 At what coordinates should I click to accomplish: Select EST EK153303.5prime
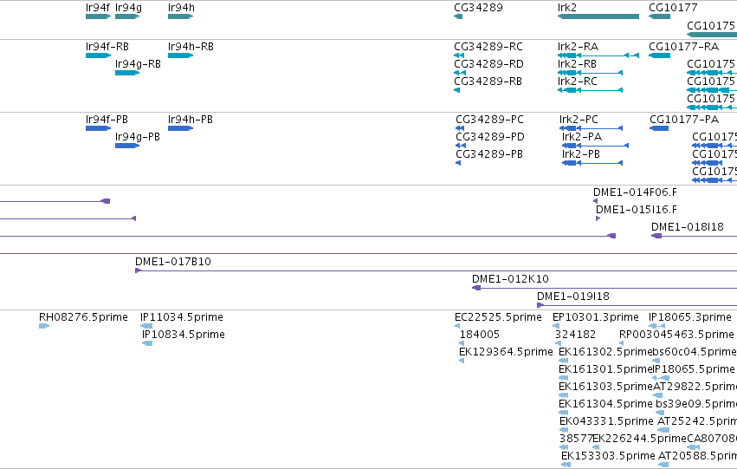point(566,466)
